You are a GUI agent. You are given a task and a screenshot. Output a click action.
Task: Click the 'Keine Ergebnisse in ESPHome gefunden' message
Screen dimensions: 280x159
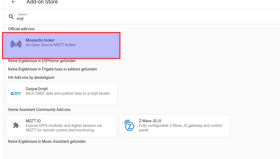pos(42,61)
